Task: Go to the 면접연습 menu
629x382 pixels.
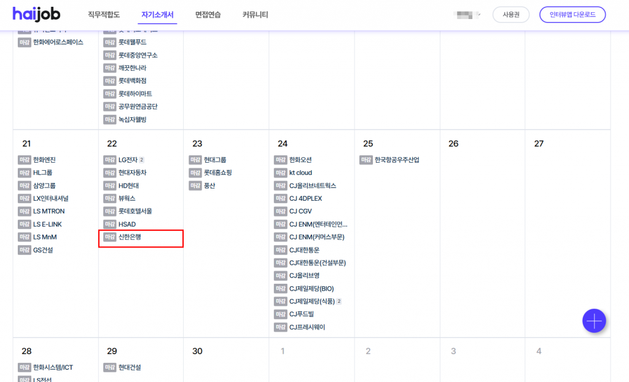Action: coord(208,15)
